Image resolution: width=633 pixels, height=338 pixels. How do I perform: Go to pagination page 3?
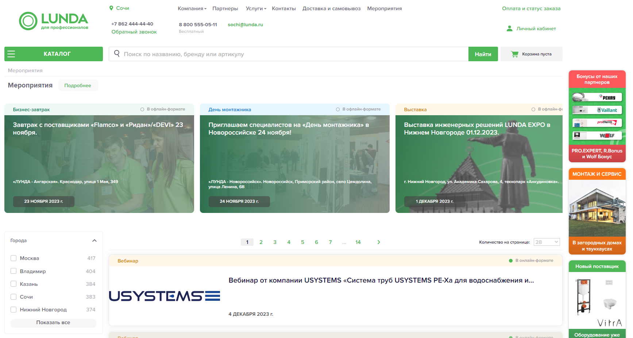(275, 242)
